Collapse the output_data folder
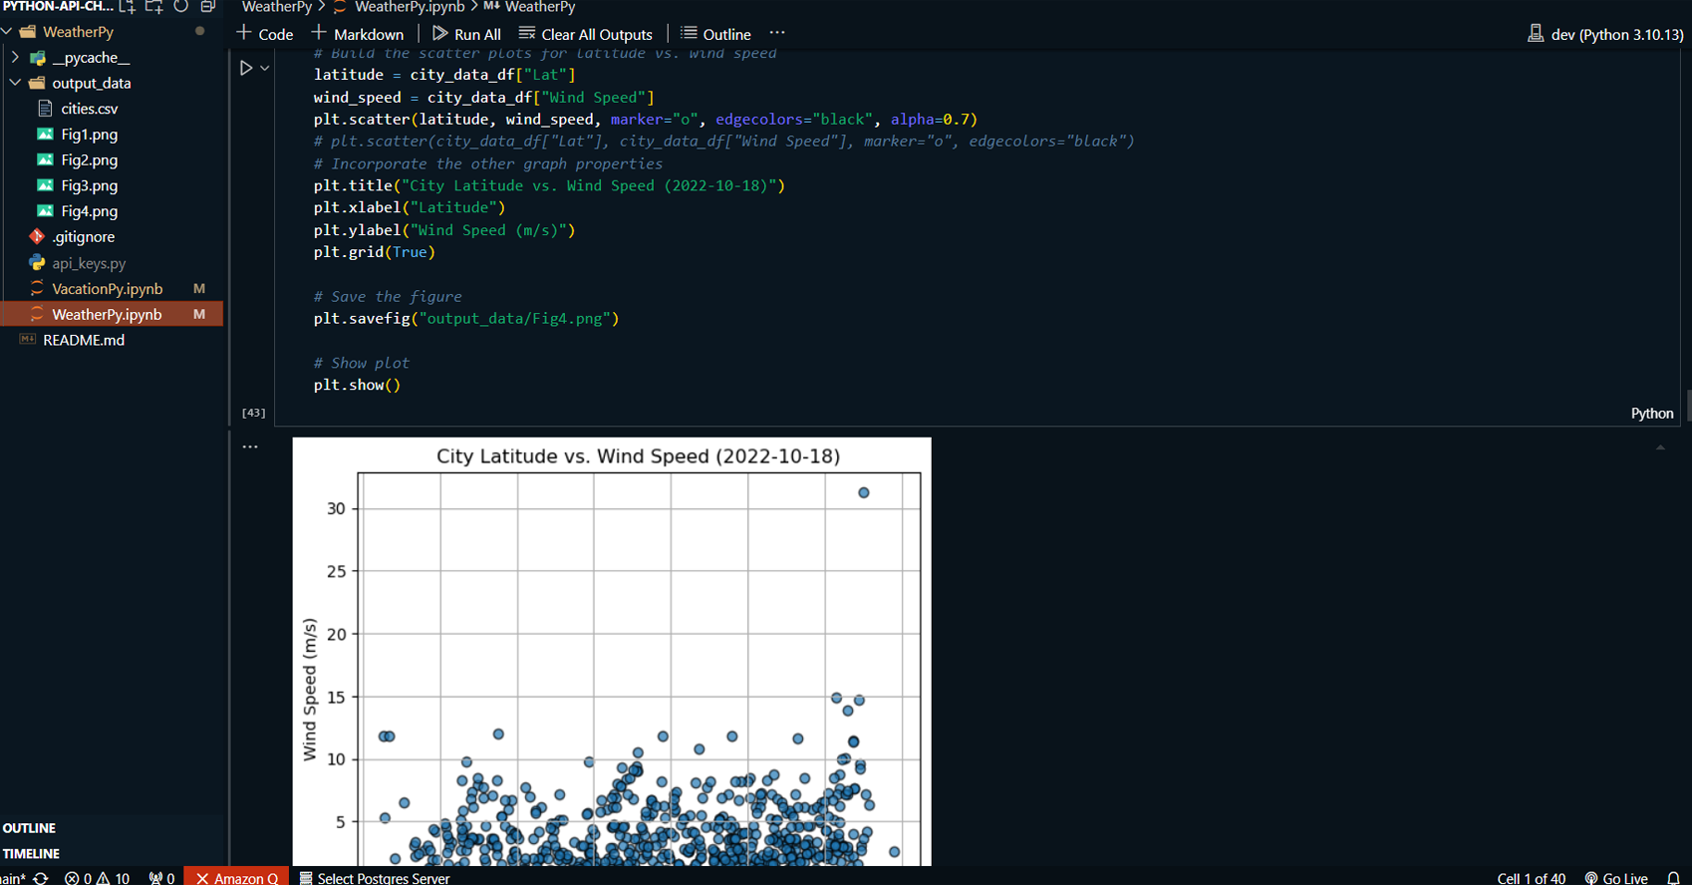The height and width of the screenshot is (885, 1692). [16, 83]
